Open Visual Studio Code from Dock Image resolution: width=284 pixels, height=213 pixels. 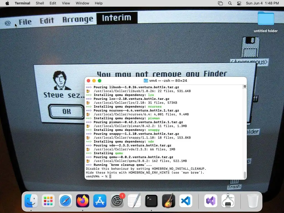click(x=186, y=201)
